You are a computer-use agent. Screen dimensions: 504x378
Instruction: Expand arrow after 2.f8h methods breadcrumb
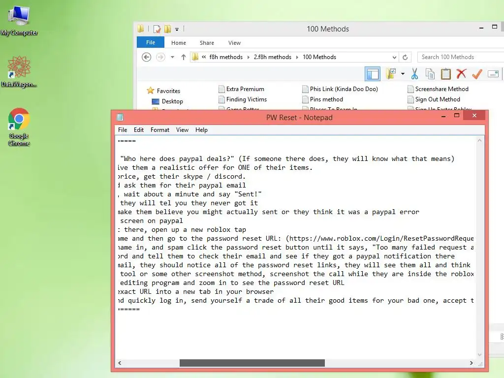tap(297, 57)
